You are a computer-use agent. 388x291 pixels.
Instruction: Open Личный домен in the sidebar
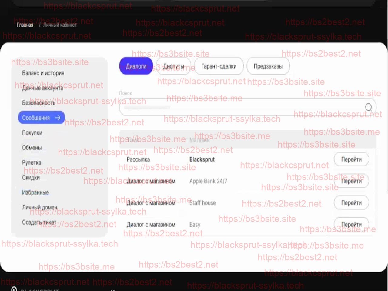[x=39, y=207]
